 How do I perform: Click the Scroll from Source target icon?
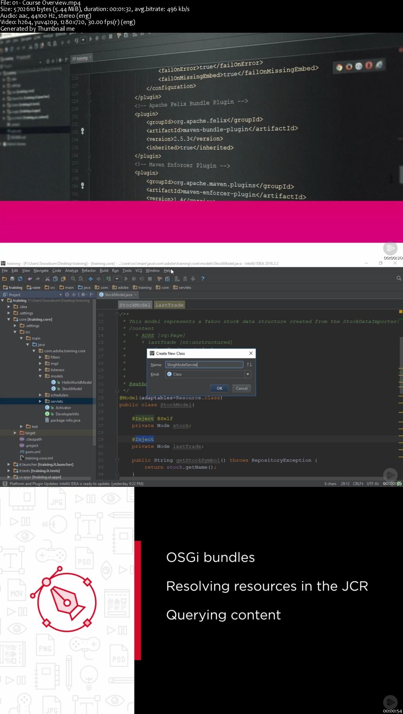click(67, 295)
